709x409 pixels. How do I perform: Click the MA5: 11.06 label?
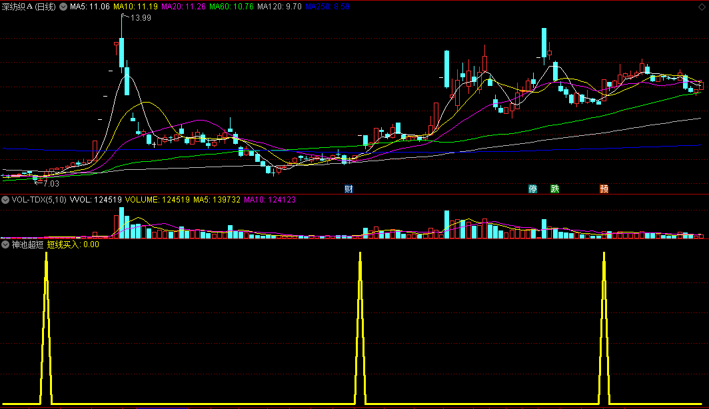coord(89,7)
